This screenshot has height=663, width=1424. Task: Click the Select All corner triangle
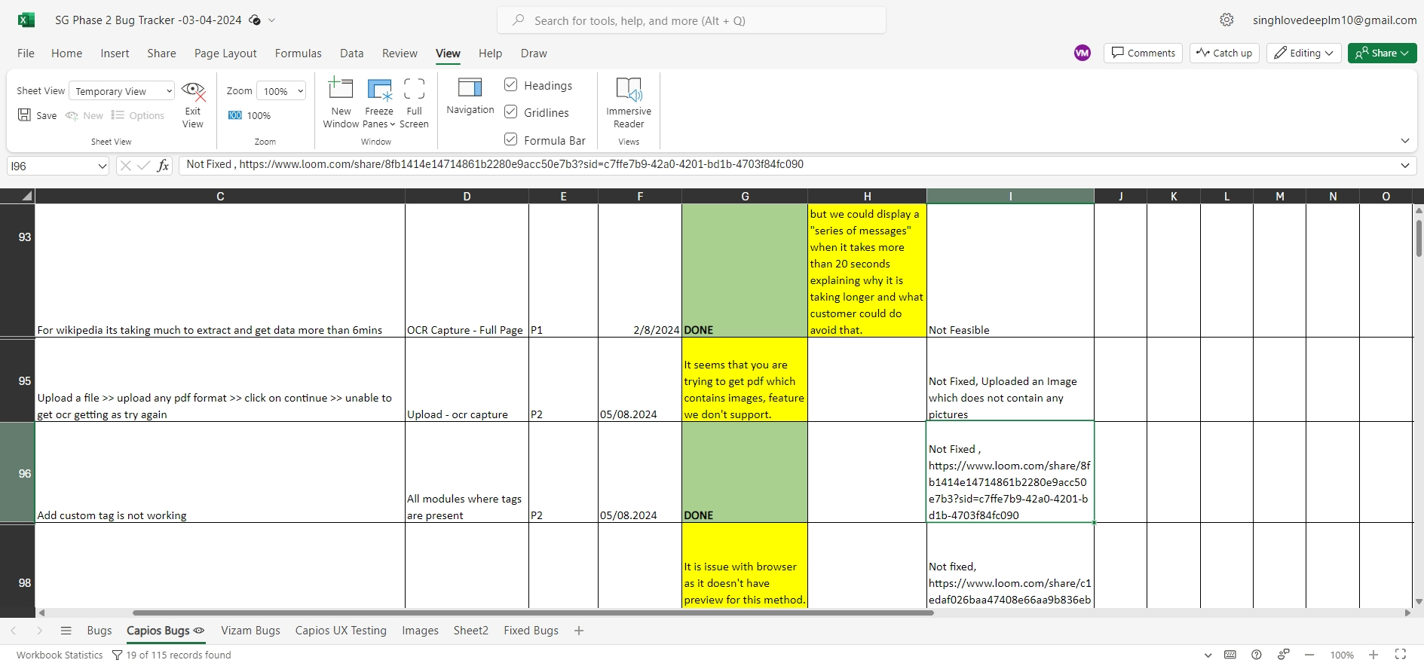click(27, 196)
